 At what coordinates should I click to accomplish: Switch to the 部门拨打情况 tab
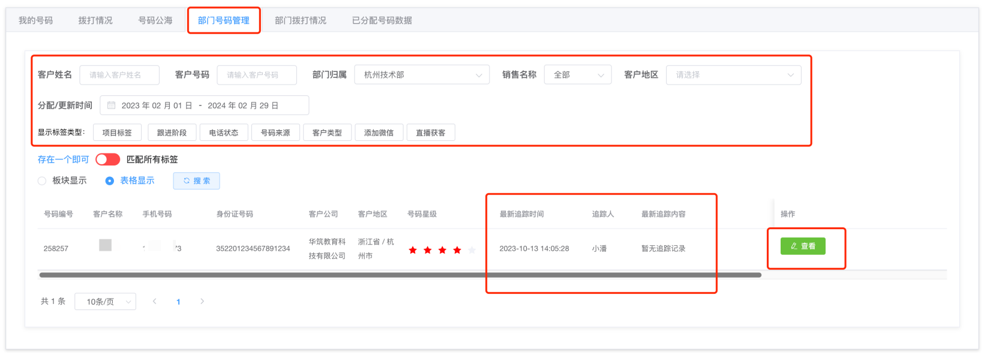[x=301, y=20]
